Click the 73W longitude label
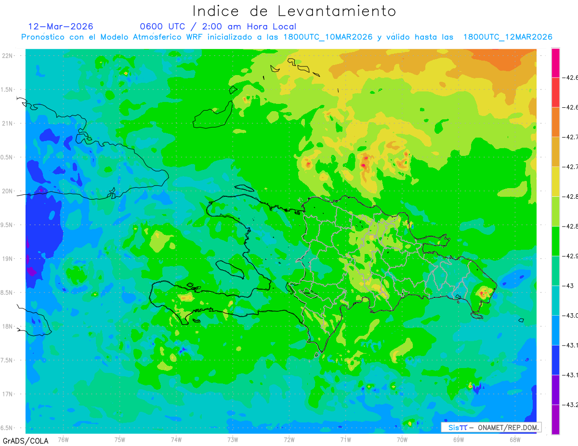The width and height of the screenshot is (578, 446). (233, 439)
